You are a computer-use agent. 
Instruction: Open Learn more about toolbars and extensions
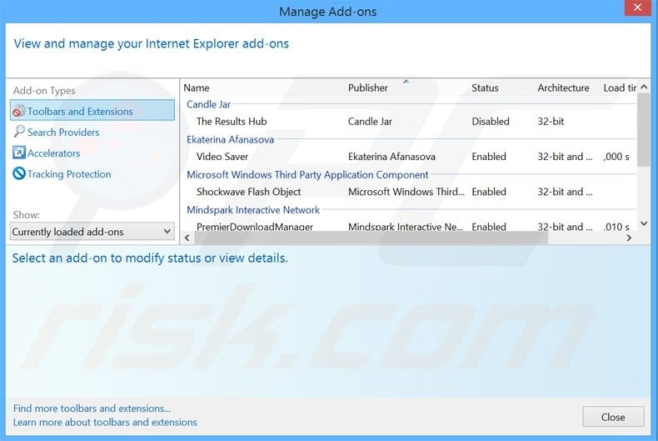pyautogui.click(x=105, y=422)
